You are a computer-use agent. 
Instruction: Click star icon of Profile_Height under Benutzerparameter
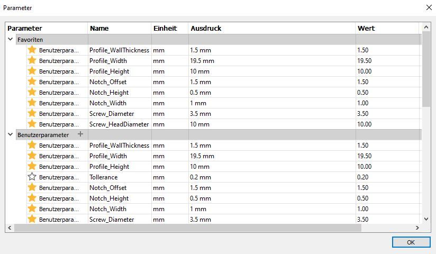32,166
